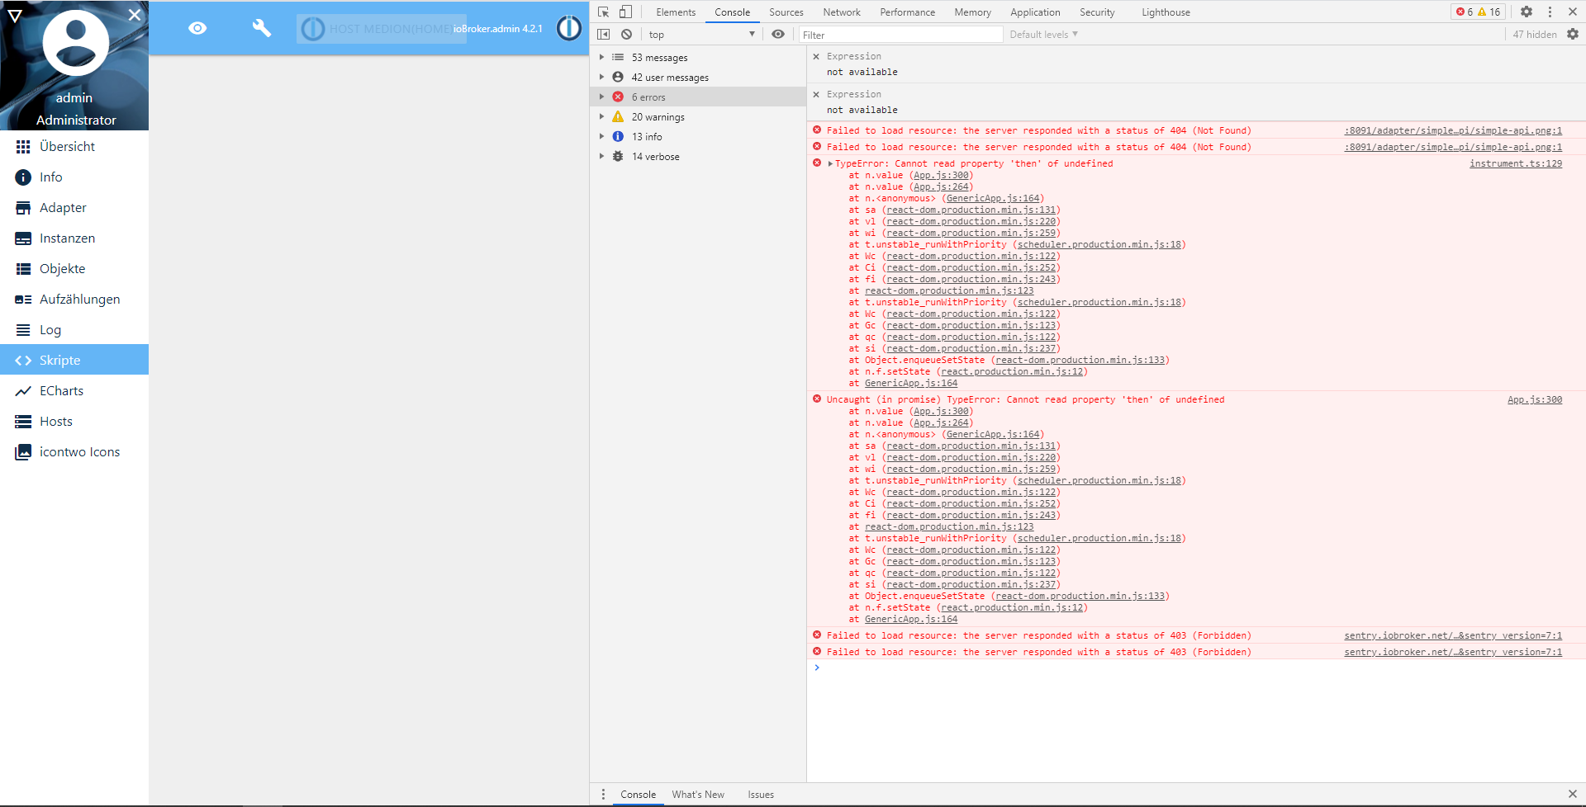The image size is (1586, 807).
Task: Open Übersicht in the sidebar
Action: 74,147
